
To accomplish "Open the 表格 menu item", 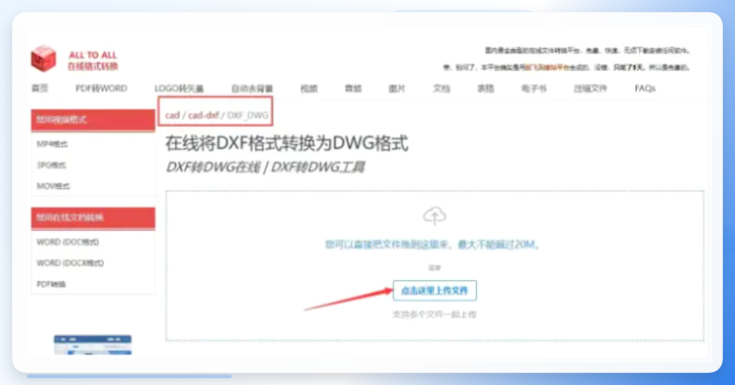I will [486, 88].
